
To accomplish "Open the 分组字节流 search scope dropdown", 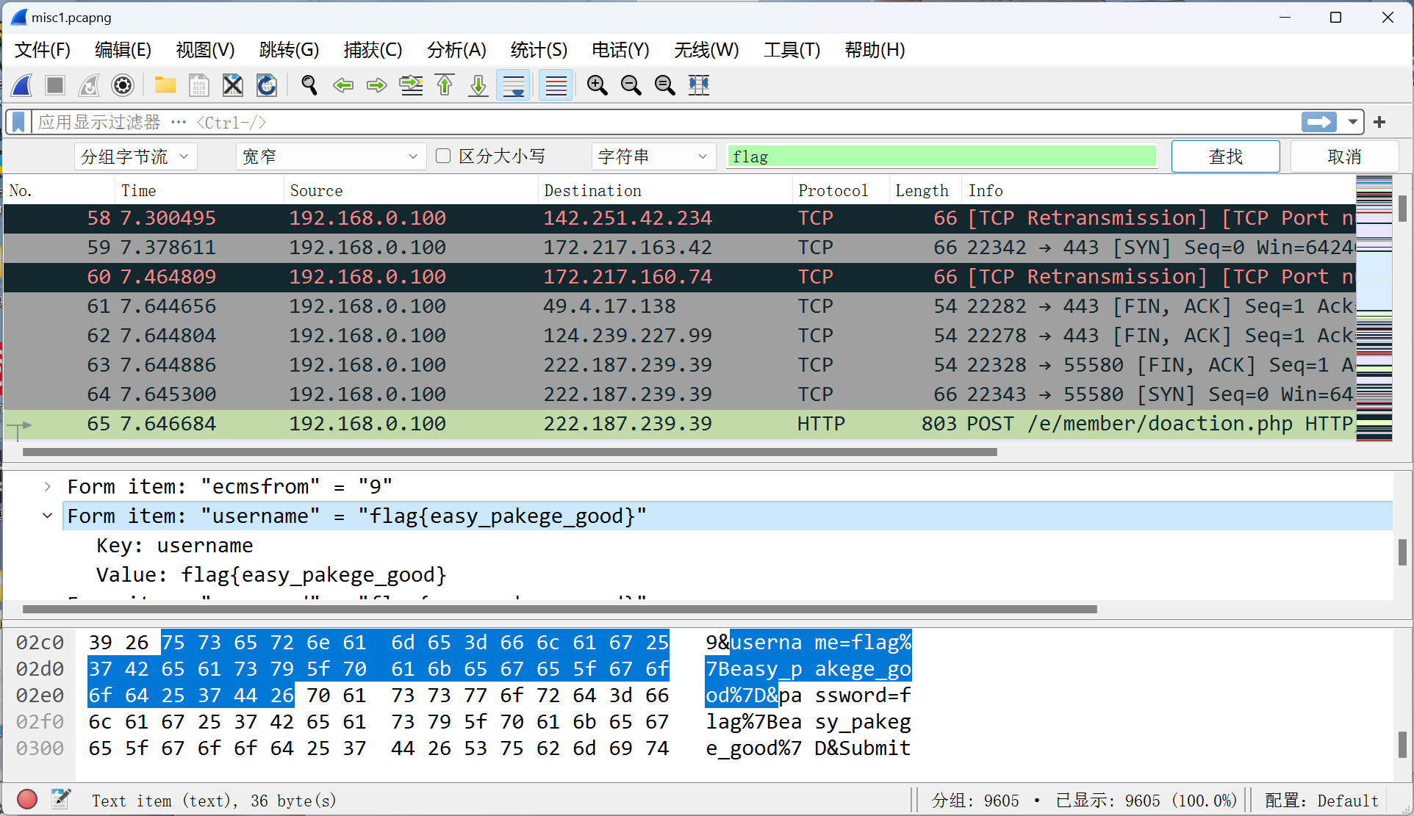I will (135, 156).
